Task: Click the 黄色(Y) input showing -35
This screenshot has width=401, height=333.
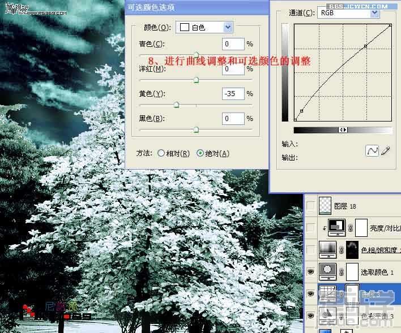Action: pyautogui.click(x=233, y=94)
